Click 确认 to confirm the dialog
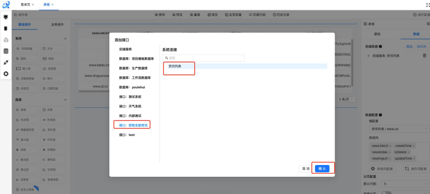The width and height of the screenshot is (430, 194). point(322,169)
